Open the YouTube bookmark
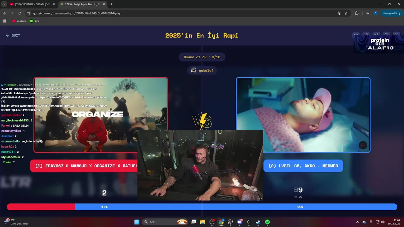 click(x=19, y=21)
